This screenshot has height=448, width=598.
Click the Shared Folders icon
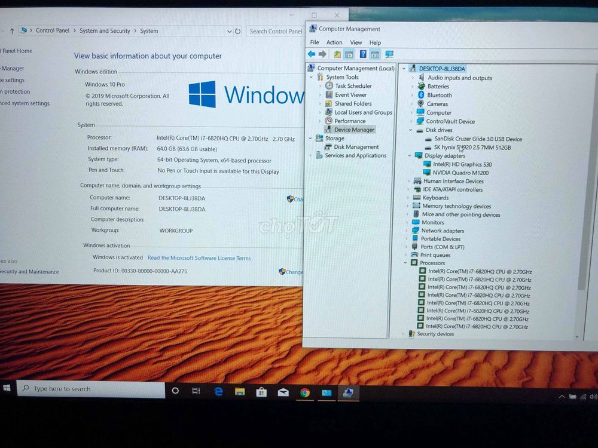pyautogui.click(x=328, y=103)
